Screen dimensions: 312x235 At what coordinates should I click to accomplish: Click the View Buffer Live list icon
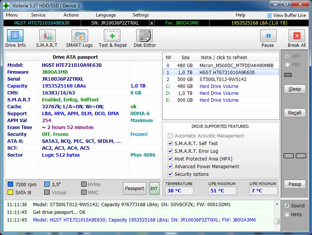[269, 15]
